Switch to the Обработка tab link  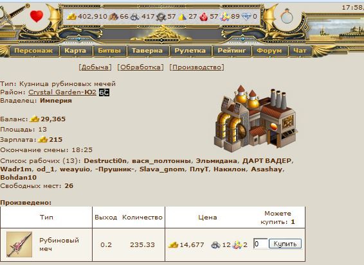[140, 67]
